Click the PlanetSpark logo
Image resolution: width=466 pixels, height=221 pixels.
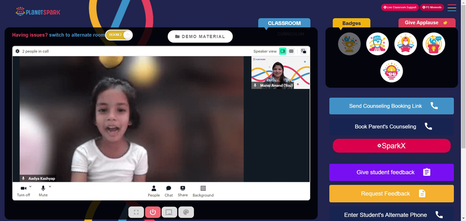tap(38, 12)
